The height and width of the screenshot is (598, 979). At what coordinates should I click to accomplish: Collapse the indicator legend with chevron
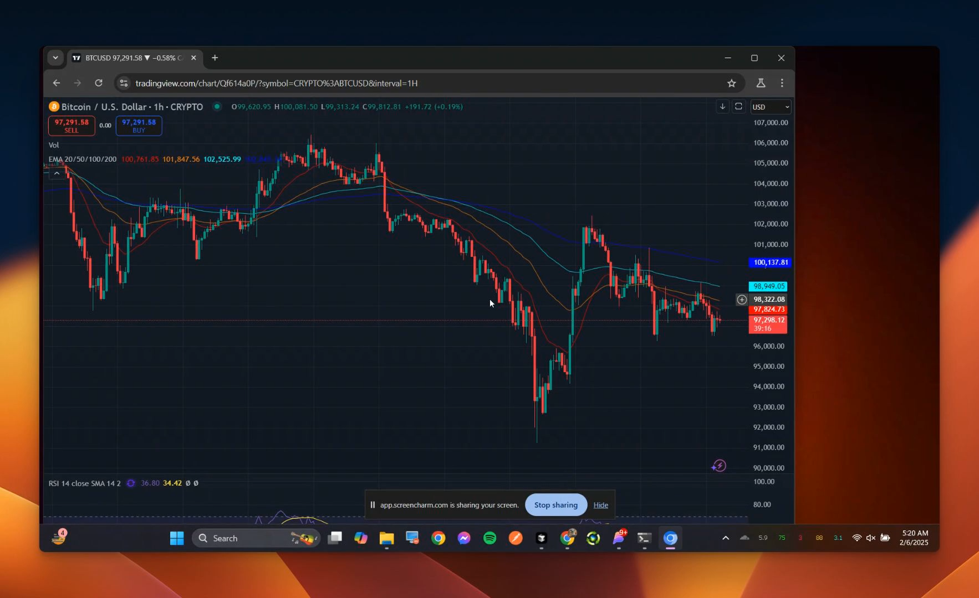(x=57, y=173)
